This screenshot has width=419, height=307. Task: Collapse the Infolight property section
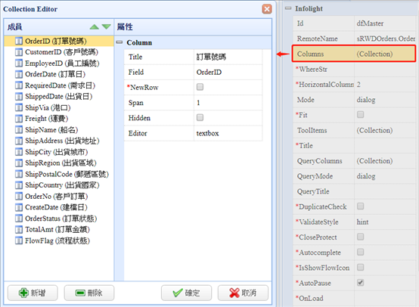[288, 8]
